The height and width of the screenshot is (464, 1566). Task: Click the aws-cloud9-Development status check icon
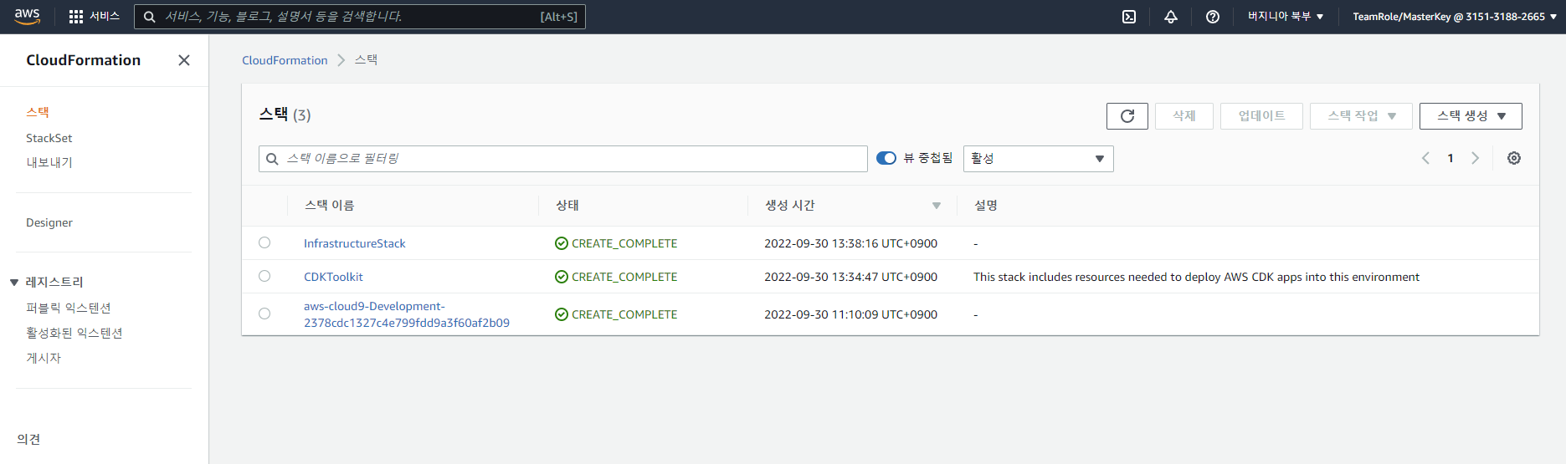click(x=562, y=314)
